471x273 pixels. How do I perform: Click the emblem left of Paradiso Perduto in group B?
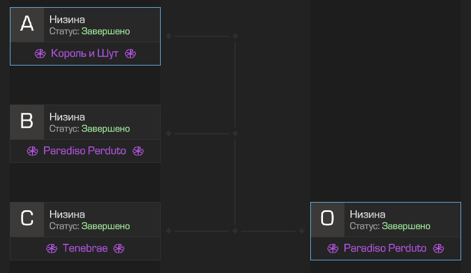tap(32, 151)
